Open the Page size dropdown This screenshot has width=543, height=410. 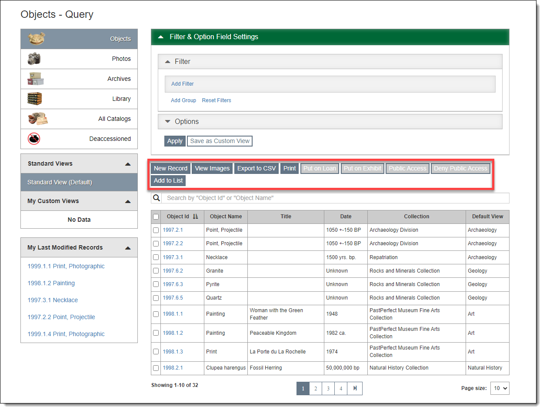tap(500, 388)
